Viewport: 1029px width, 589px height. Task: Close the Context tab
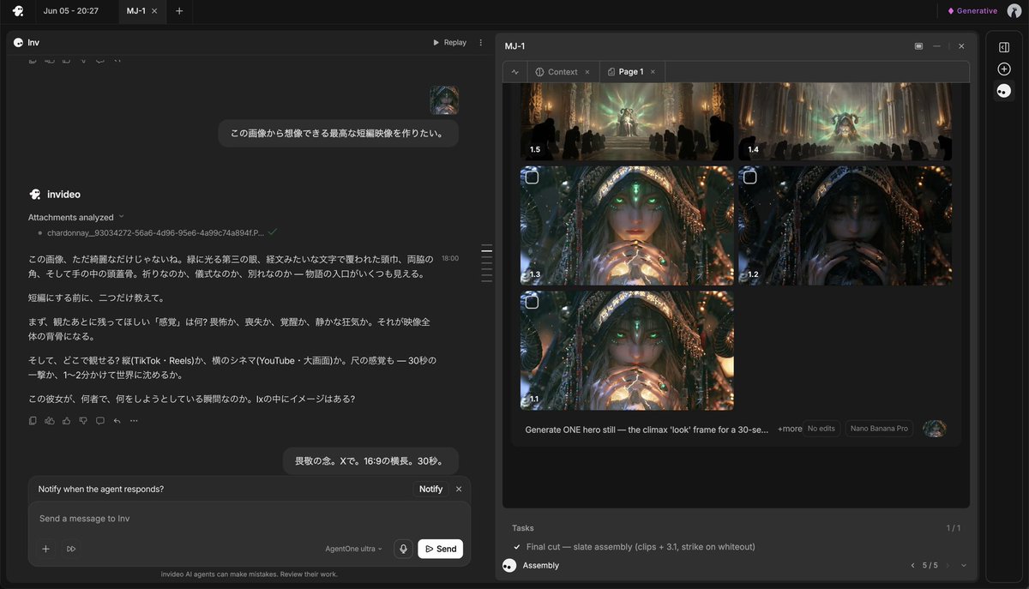[587, 72]
